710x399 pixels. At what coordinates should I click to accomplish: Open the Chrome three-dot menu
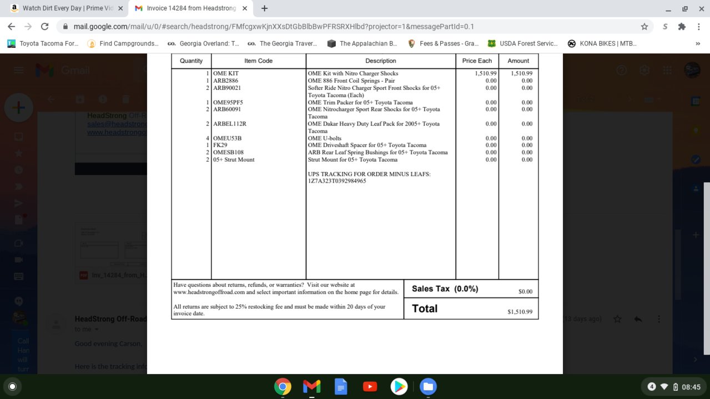click(x=698, y=27)
